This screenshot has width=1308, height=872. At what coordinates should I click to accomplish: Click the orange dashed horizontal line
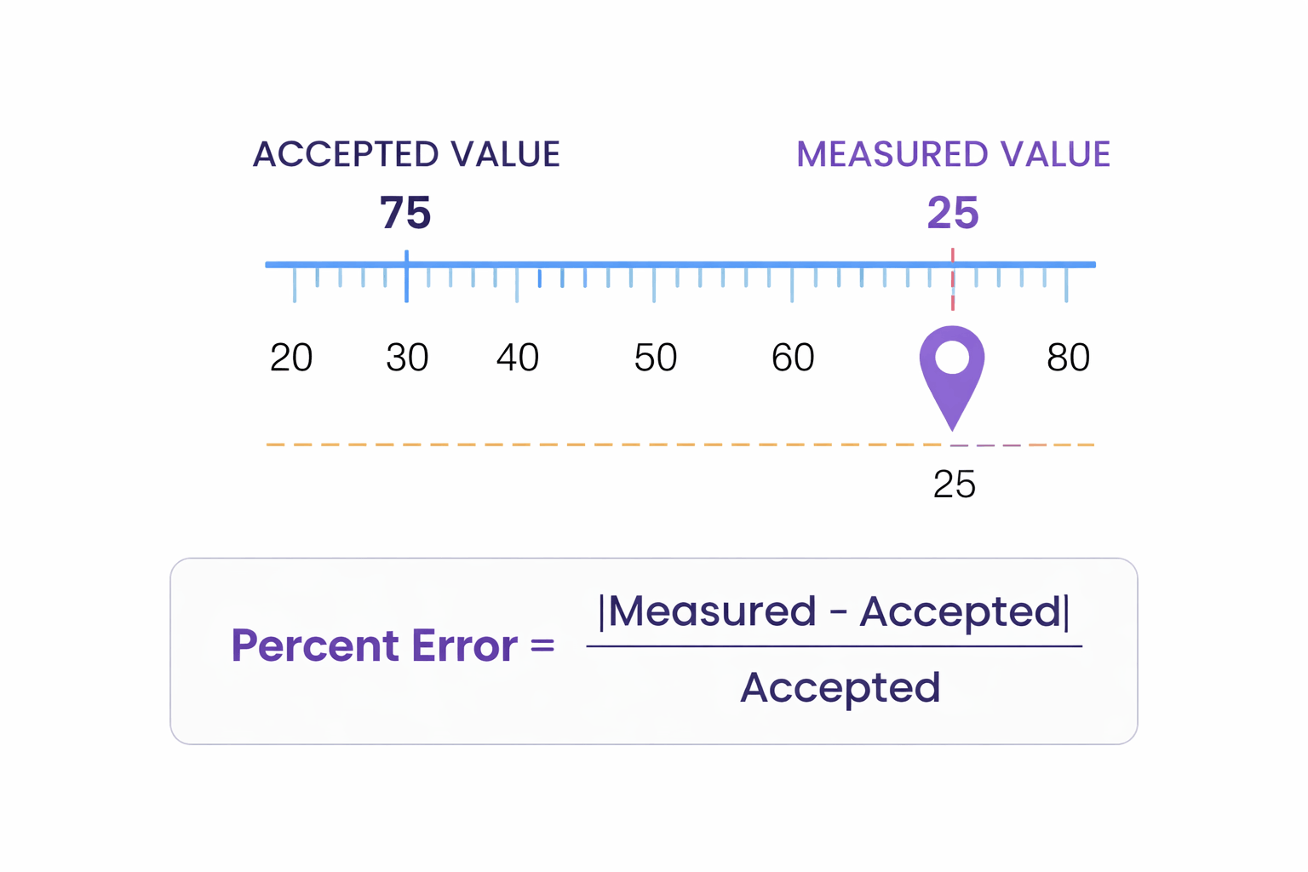pos(596,445)
